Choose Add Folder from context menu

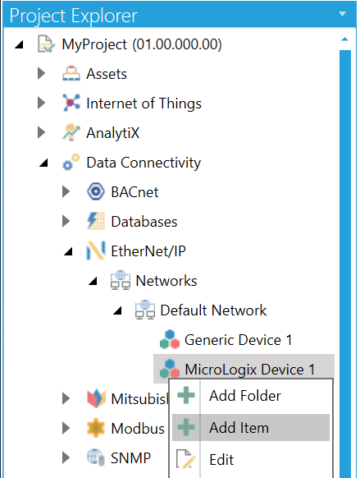pyautogui.click(x=251, y=396)
